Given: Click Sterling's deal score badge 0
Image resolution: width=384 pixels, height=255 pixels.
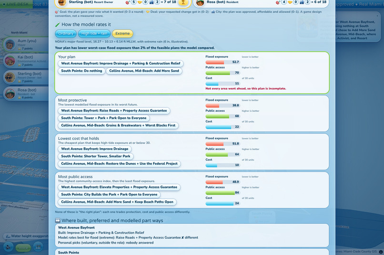Looking at the screenshot, I should click(x=145, y=2).
